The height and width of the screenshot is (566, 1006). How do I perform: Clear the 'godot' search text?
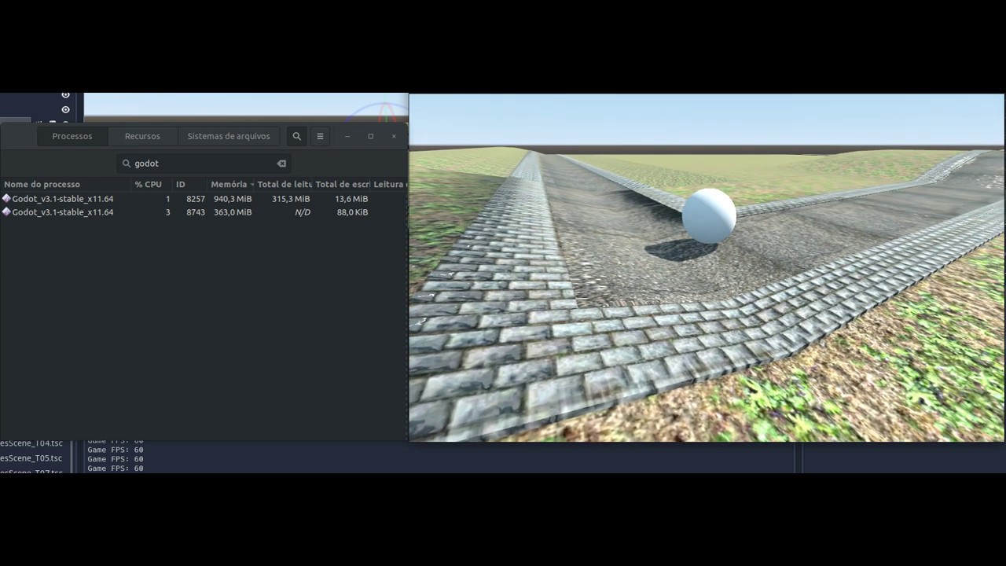tap(281, 164)
